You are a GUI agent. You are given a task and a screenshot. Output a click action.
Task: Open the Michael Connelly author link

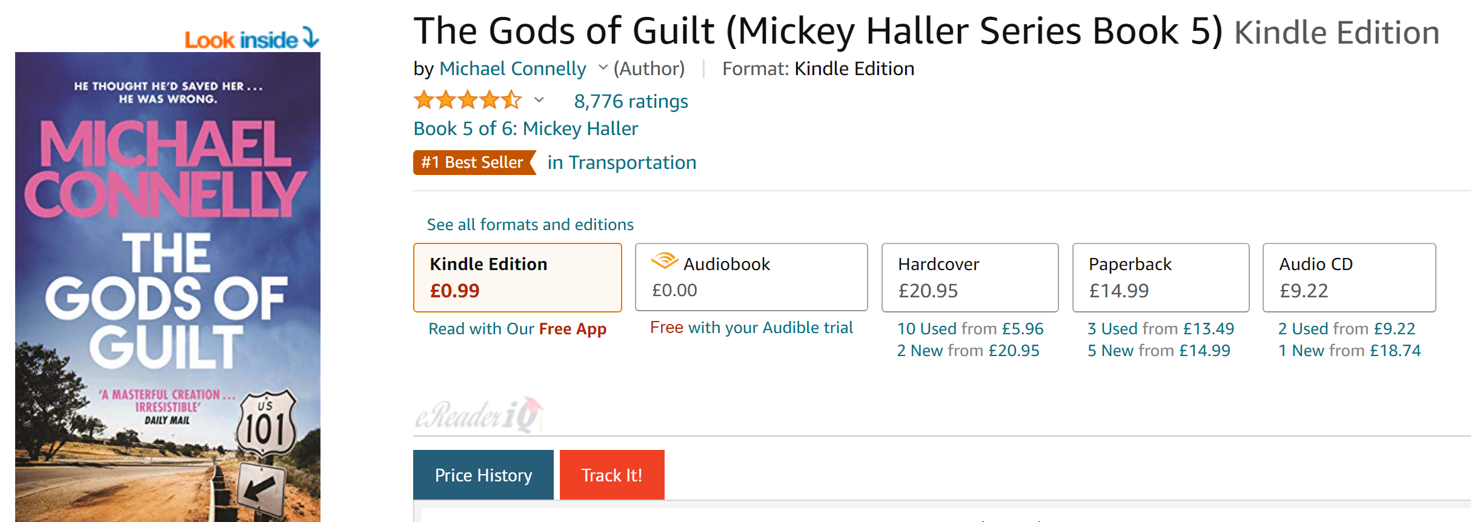click(513, 68)
